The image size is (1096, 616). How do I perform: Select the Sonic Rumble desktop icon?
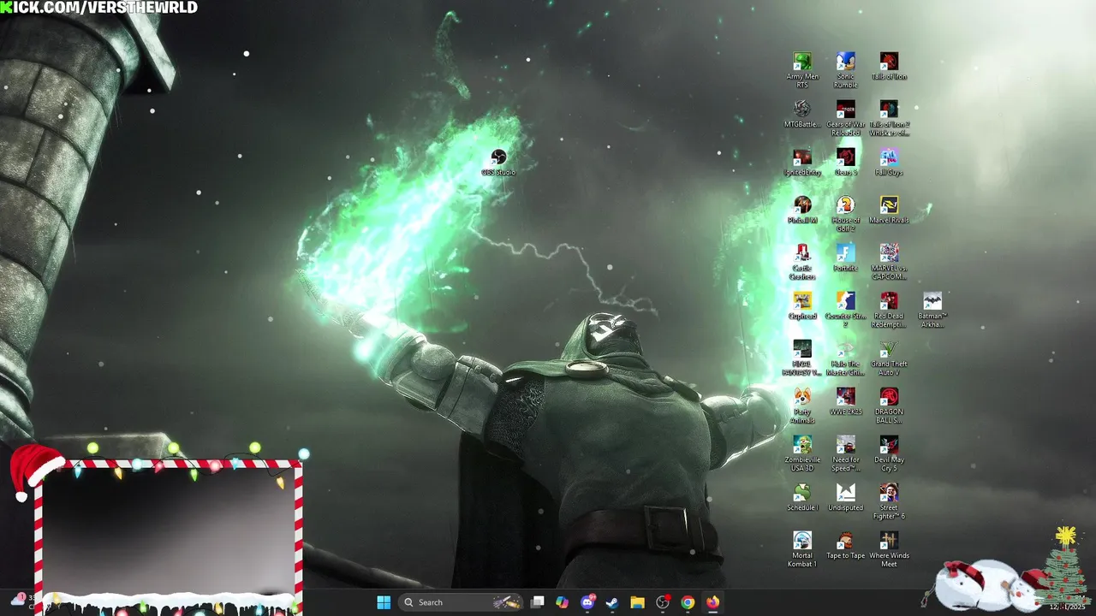pos(845,70)
